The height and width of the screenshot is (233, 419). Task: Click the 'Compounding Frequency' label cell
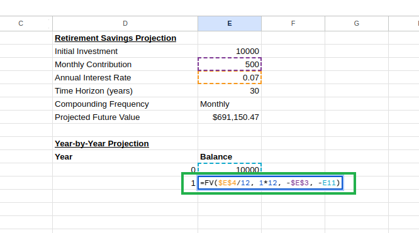click(125, 104)
